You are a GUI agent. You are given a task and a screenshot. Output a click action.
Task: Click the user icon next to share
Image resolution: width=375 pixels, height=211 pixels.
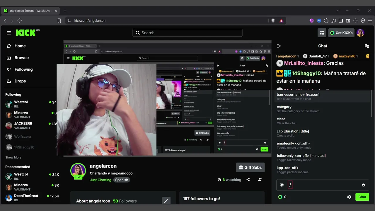click(x=260, y=180)
